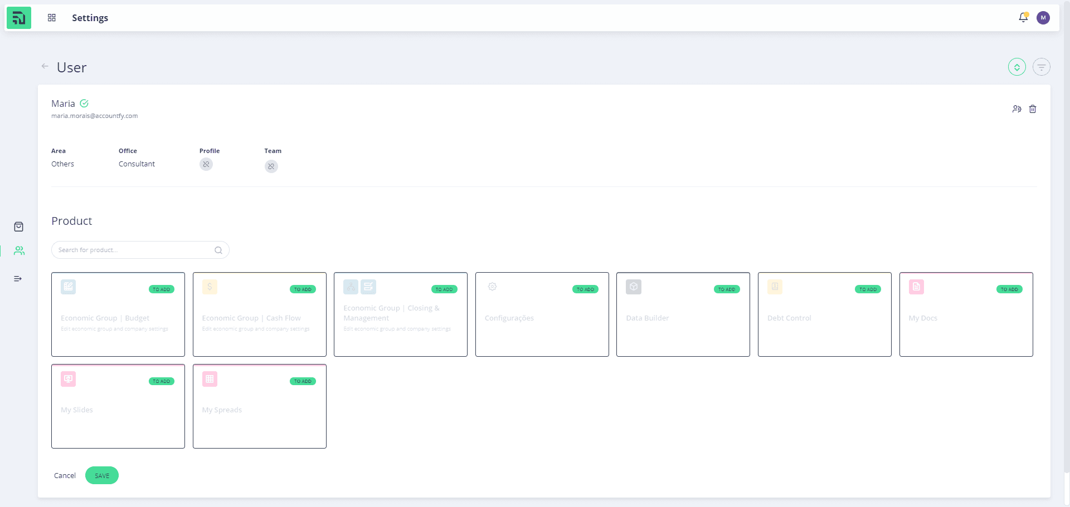Click the My Docs card title
This screenshot has width=1070, height=507.
923,318
